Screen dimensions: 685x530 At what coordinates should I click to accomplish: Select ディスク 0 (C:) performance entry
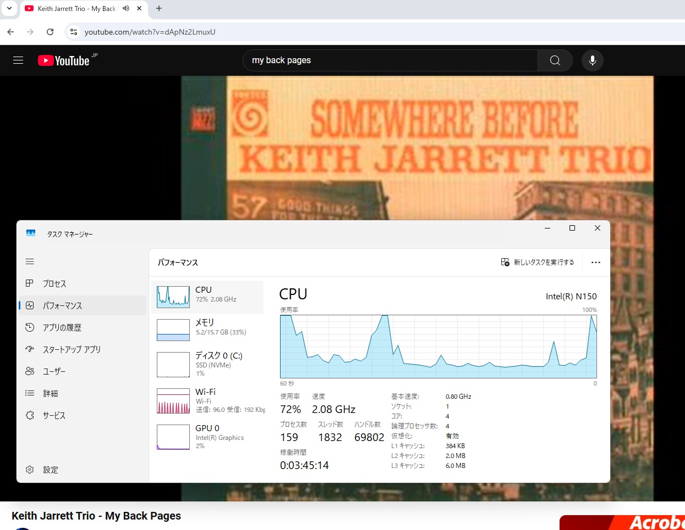(207, 364)
